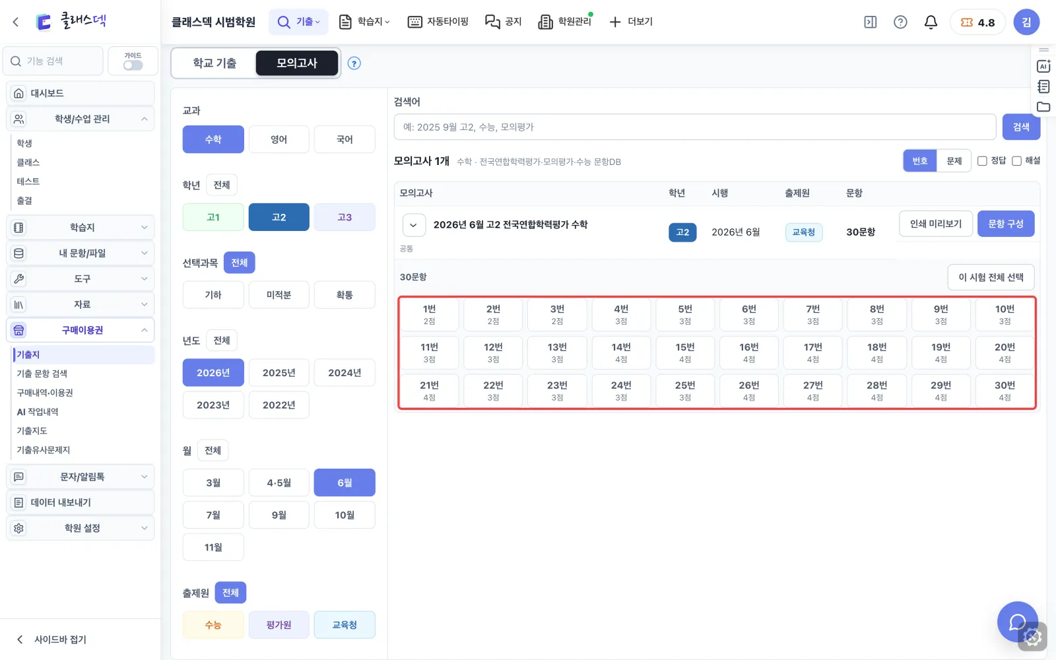Check the 정답 checkbox
This screenshot has height=660, width=1056.
982,161
